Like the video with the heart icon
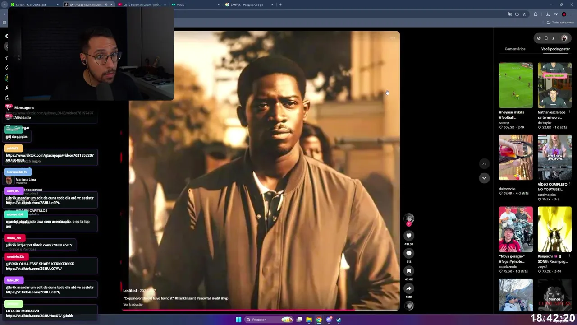 (409, 236)
